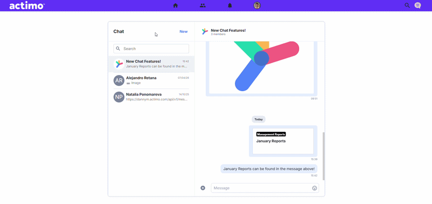Image resolution: width=432 pixels, height=204 pixels.
Task: Open the New Chat Features! conversation
Action: pos(151,64)
